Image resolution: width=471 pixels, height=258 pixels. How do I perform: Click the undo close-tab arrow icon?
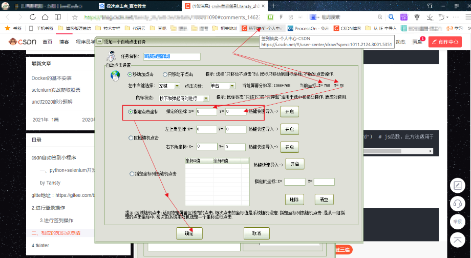tap(441, 17)
